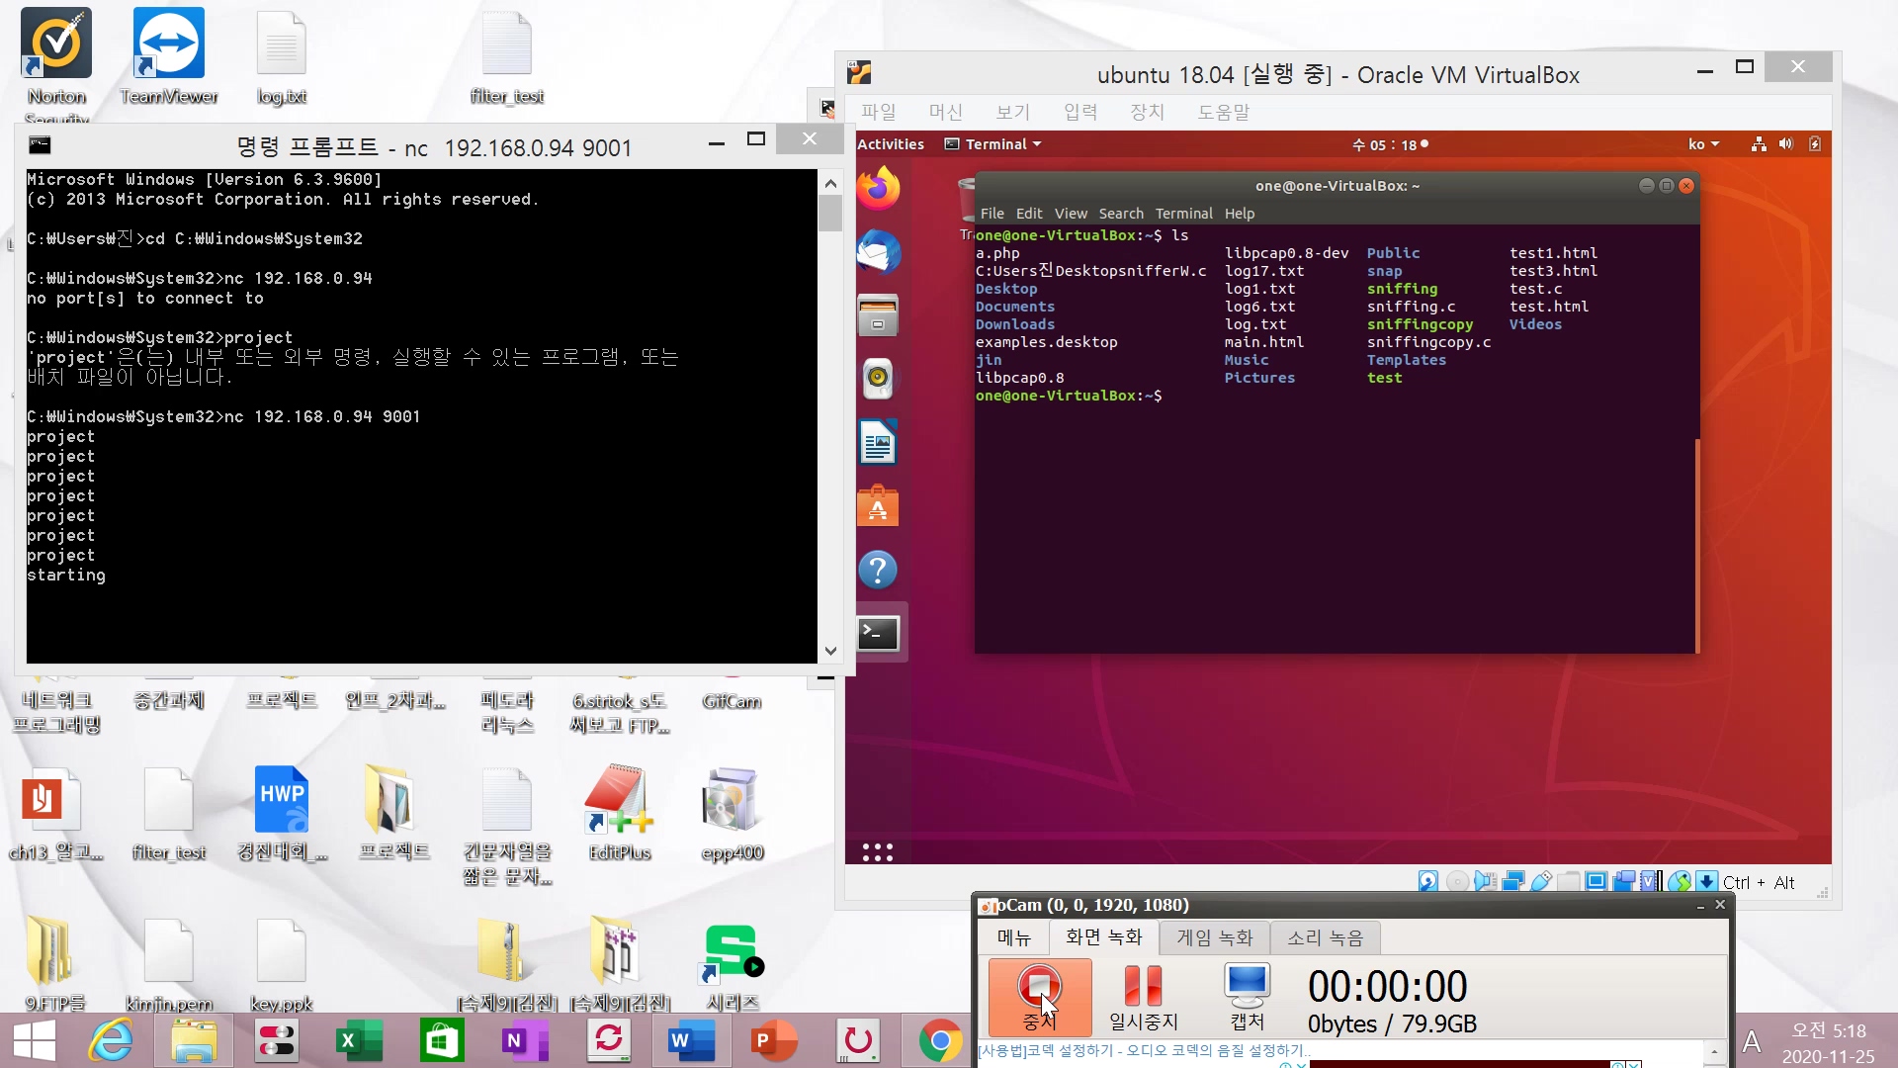This screenshot has width=1898, height=1068.
Task: Open VirtualBox 머신 menu
Action: coord(946,112)
